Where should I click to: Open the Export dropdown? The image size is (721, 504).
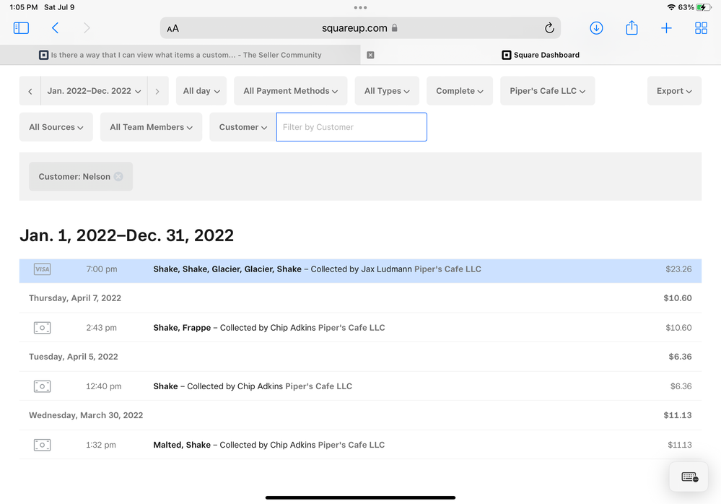point(674,91)
